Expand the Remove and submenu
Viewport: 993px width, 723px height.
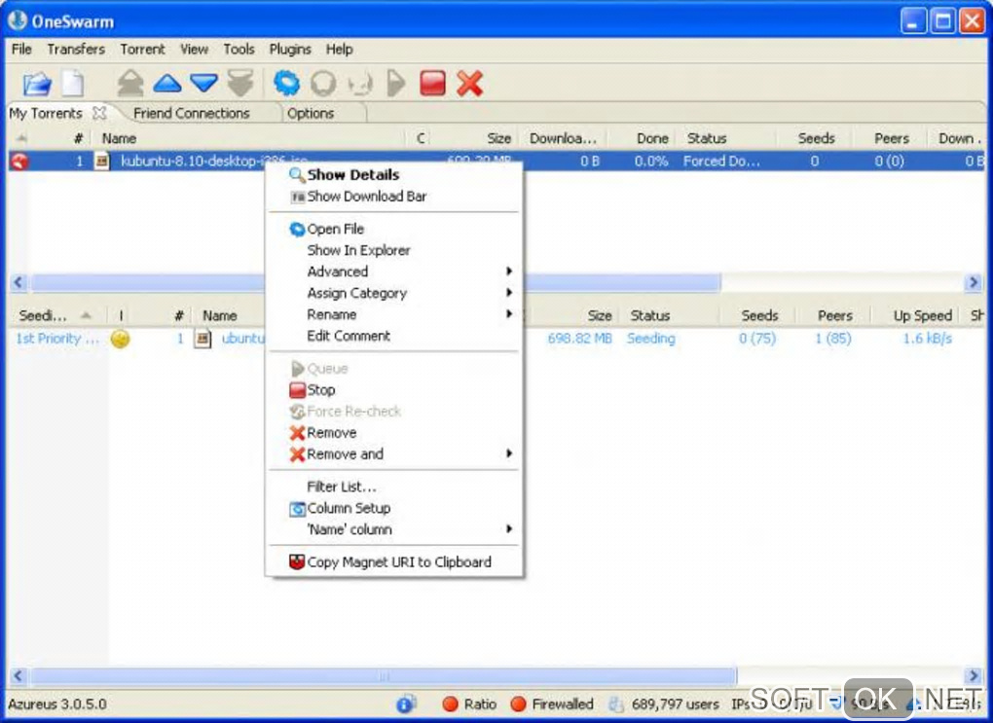[x=394, y=454]
